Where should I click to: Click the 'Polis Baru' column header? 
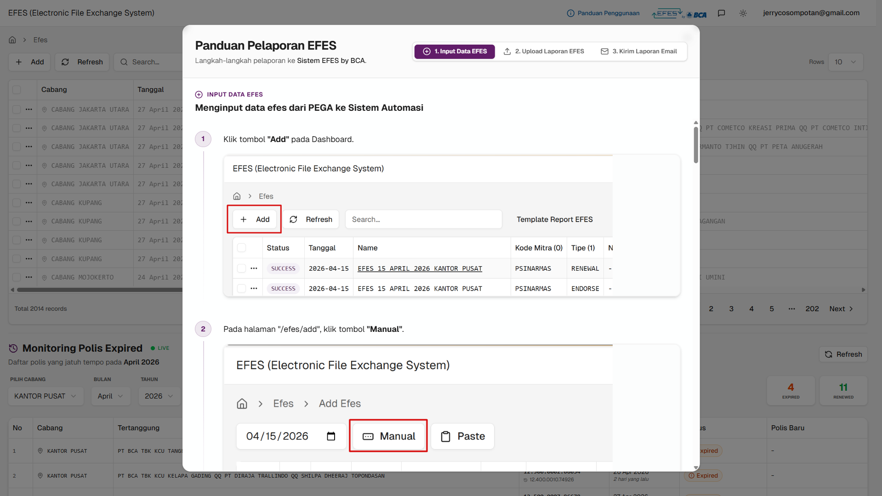pyautogui.click(x=788, y=428)
